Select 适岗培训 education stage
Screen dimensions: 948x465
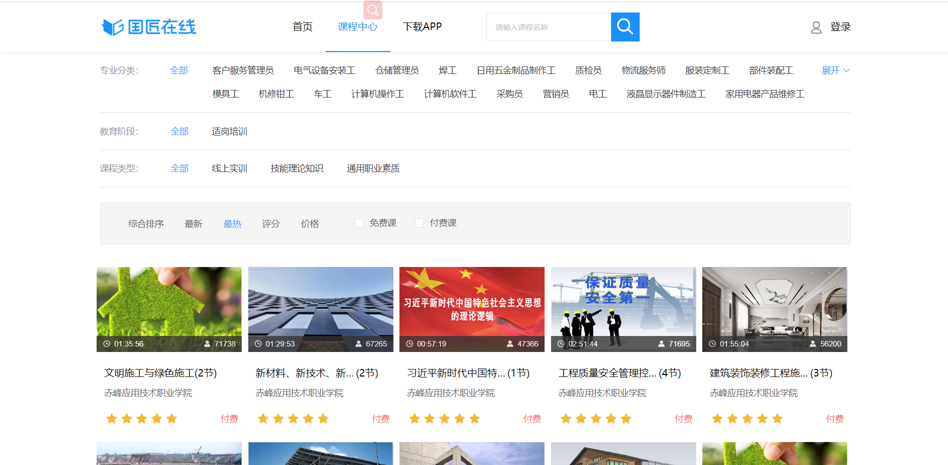click(229, 131)
